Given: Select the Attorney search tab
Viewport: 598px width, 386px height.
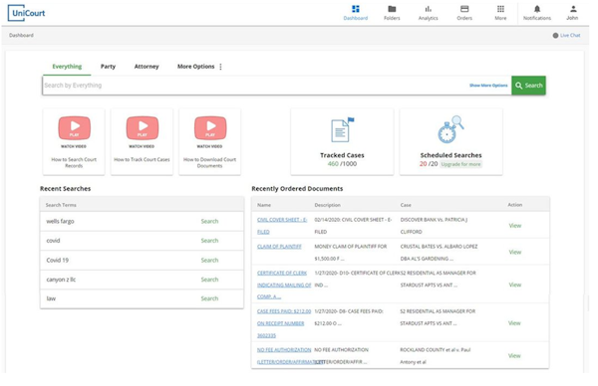Looking at the screenshot, I should point(148,68).
